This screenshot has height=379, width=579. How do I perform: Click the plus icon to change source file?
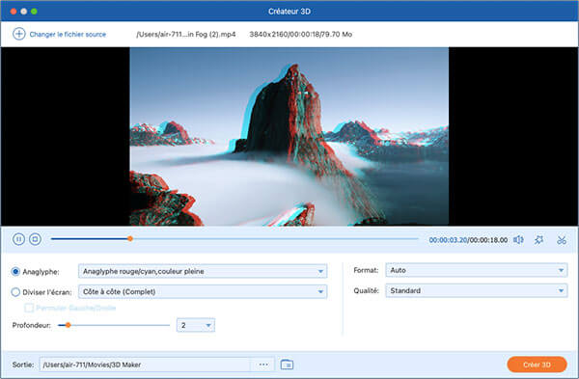(19, 34)
